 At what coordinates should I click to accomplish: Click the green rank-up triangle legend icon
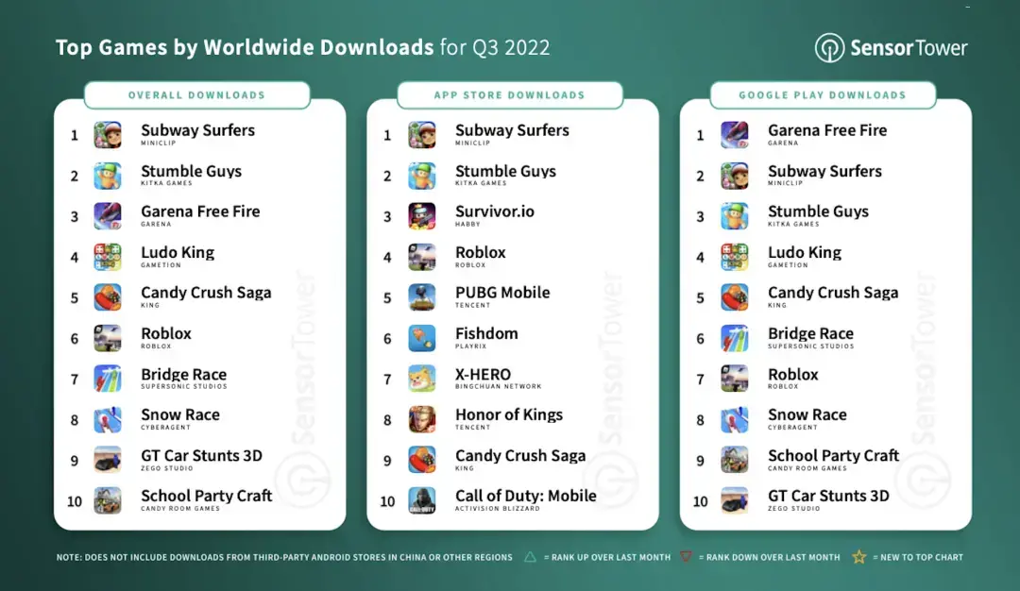(x=530, y=557)
